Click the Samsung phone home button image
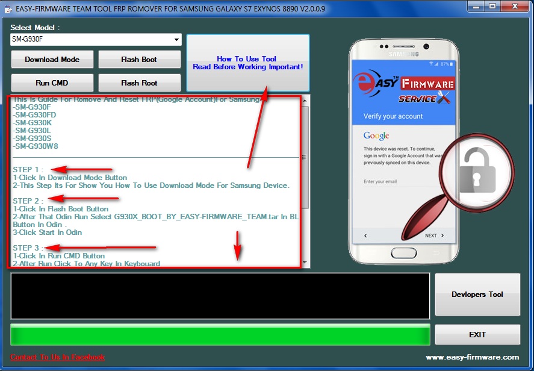The image size is (534, 371). (x=403, y=253)
